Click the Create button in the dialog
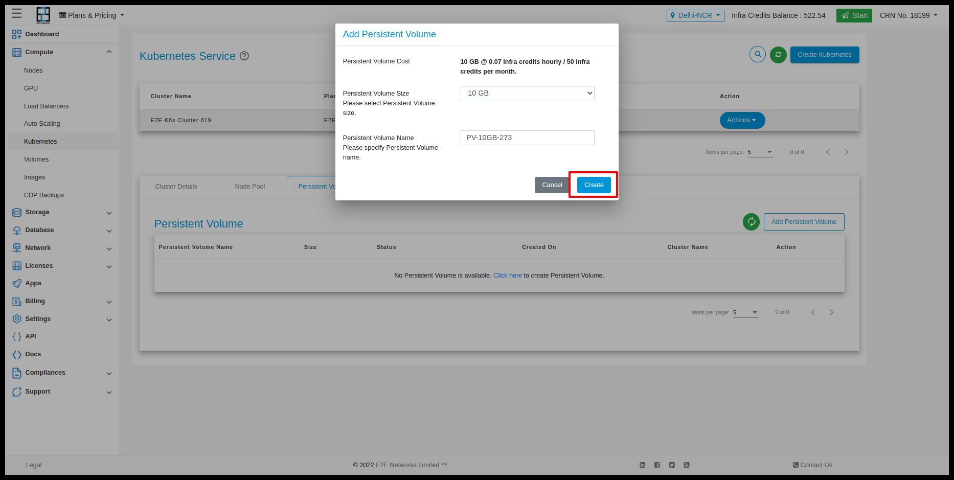 (x=594, y=185)
